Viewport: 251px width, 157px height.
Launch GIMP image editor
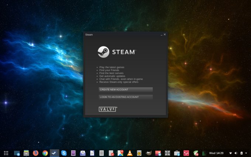click(148, 153)
